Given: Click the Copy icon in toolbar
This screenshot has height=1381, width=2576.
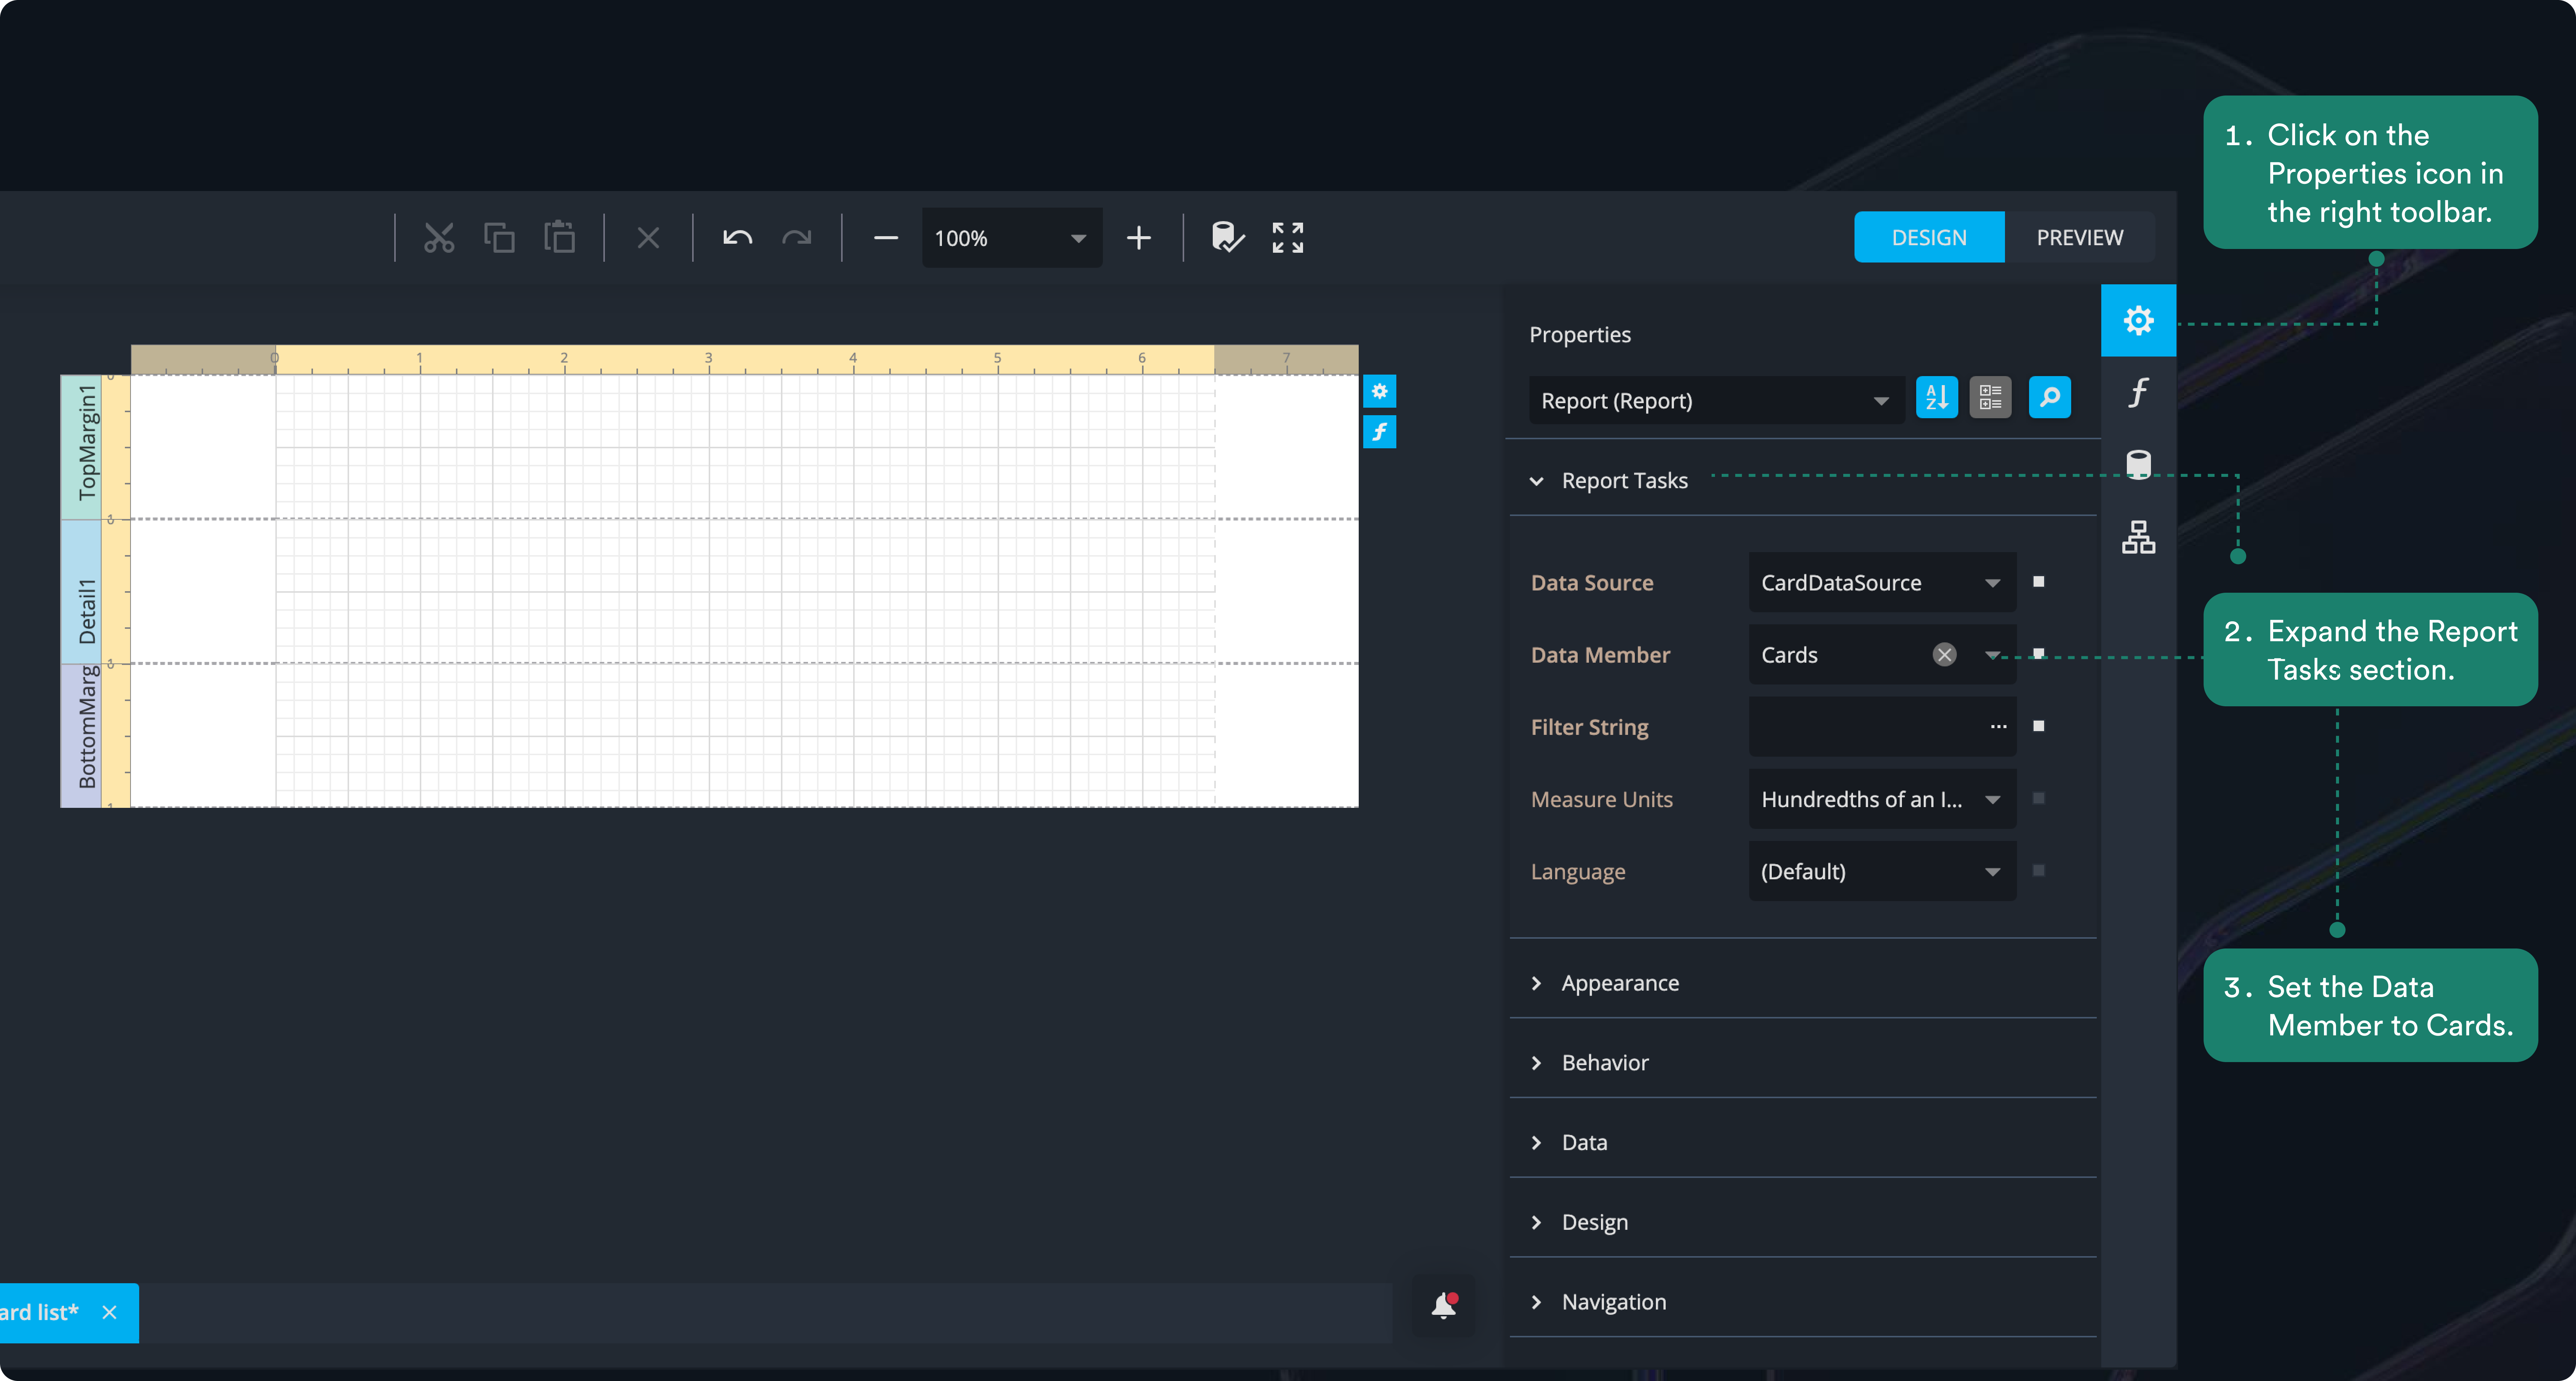Looking at the screenshot, I should click(x=499, y=238).
